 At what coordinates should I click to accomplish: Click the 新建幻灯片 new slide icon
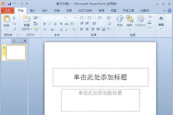pyautogui.click(x=27, y=18)
